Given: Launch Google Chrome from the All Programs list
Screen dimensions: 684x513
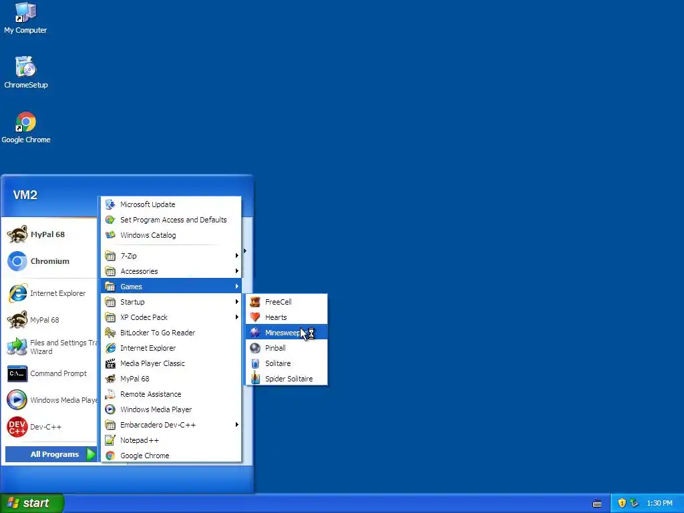Looking at the screenshot, I should pyautogui.click(x=171, y=456).
